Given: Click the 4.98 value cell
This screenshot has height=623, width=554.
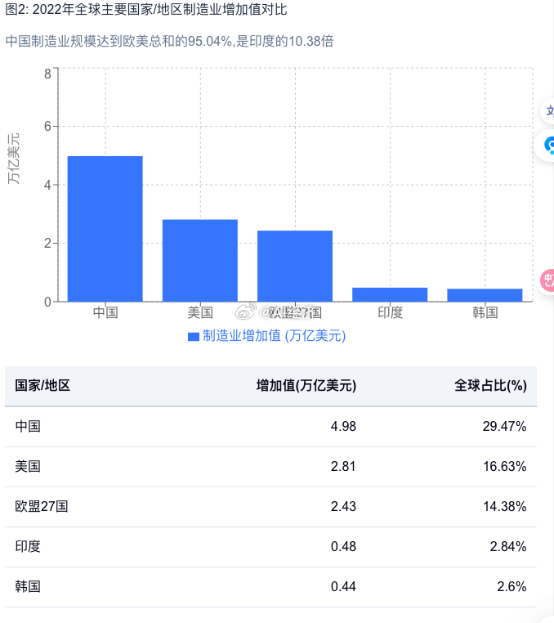Looking at the screenshot, I should [343, 426].
